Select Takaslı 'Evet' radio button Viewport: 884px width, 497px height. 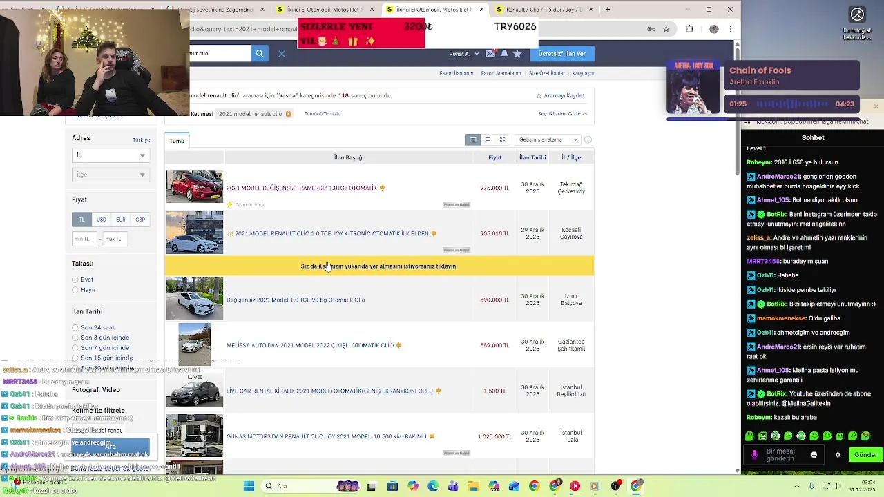pos(75,280)
